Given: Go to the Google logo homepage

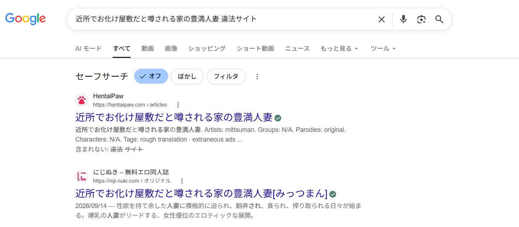Looking at the screenshot, I should (25, 19).
